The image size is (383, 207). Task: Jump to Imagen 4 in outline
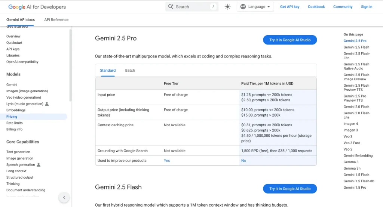(350, 124)
